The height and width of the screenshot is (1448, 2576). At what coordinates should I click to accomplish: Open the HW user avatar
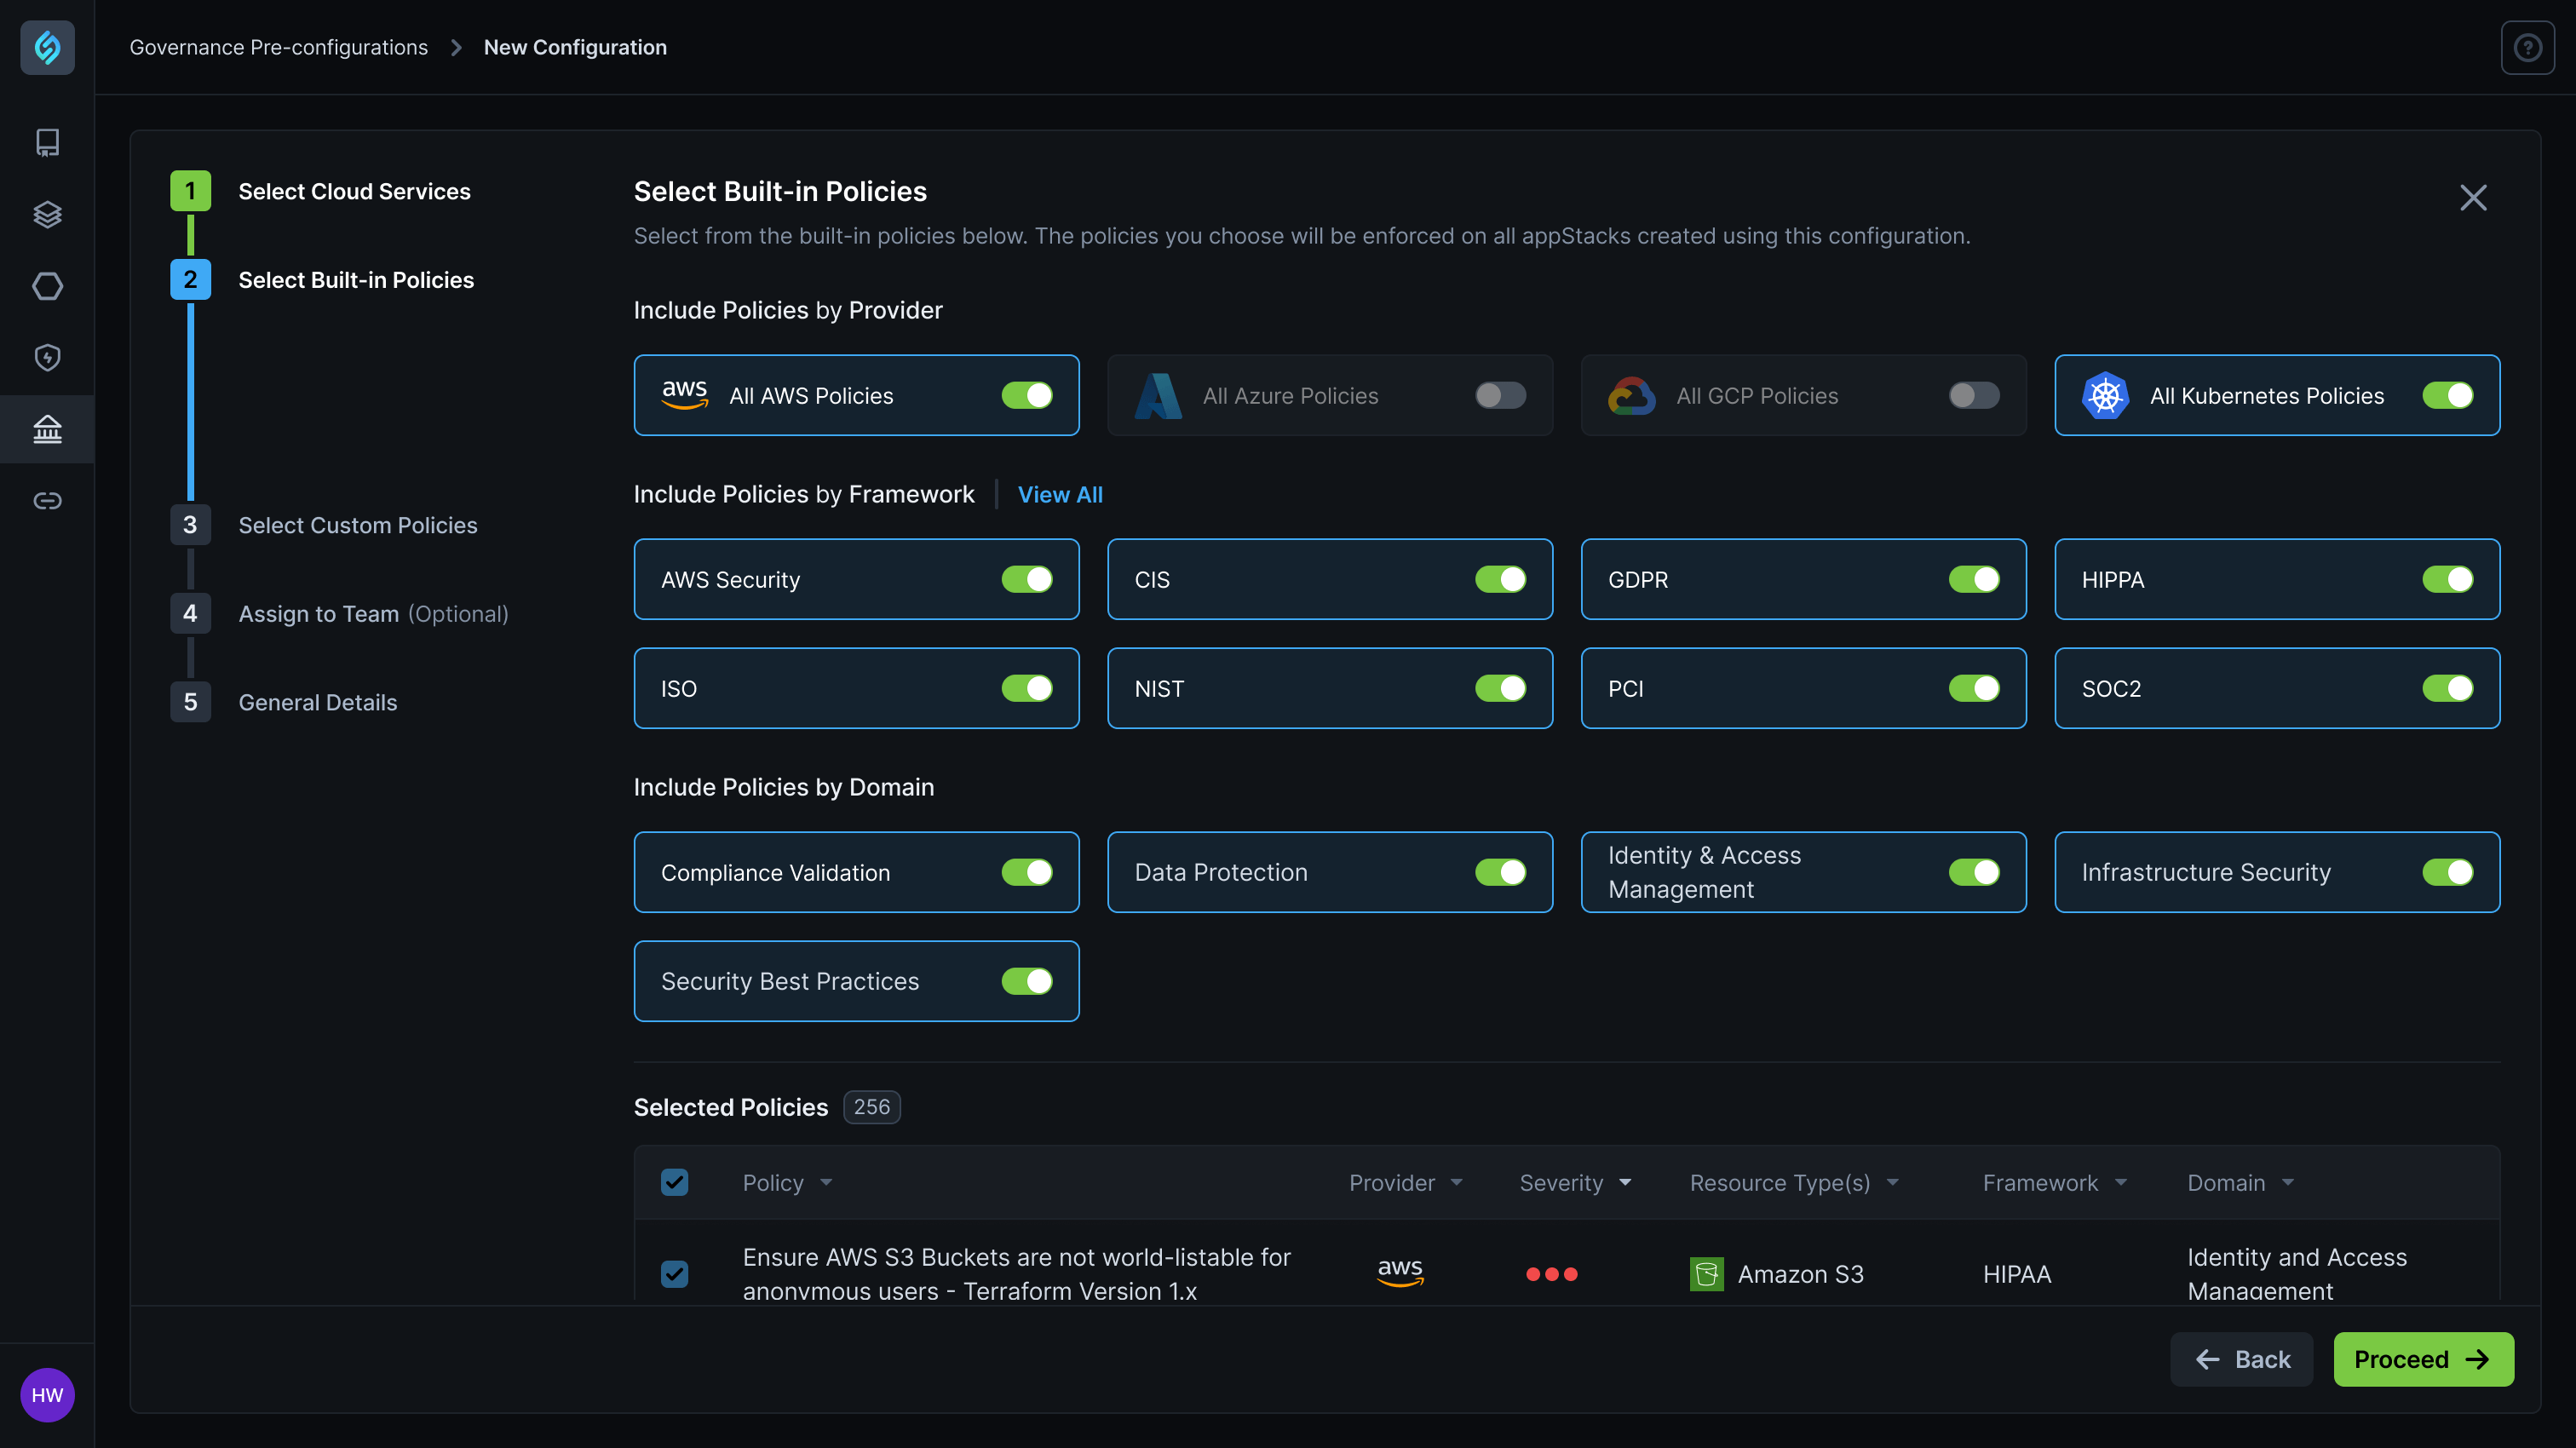pos(47,1394)
